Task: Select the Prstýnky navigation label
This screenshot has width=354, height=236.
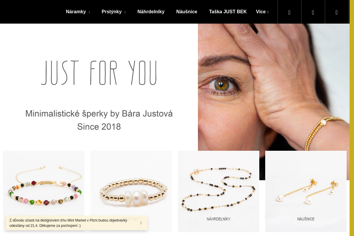Action: [x=112, y=12]
